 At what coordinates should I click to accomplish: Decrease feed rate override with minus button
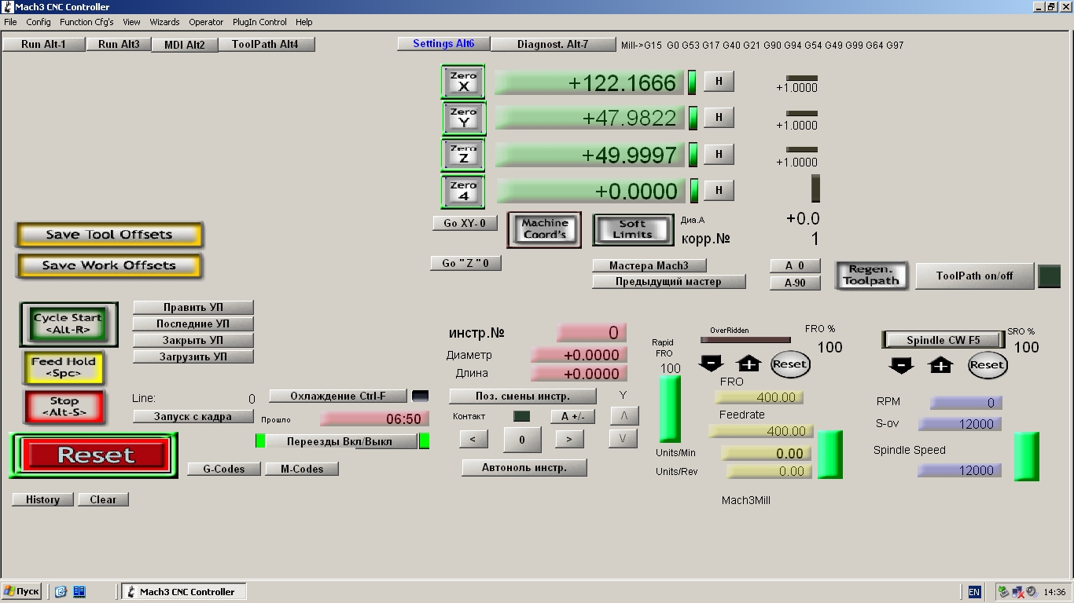click(711, 364)
